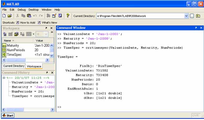Viewport: 204px width, 120px height.
Task: Click the What's New shortcut
Action: 47,23
